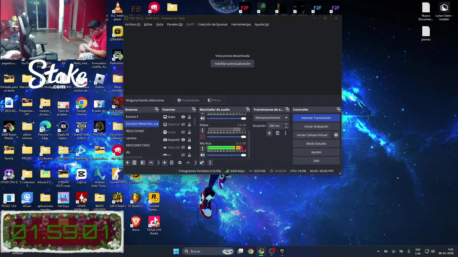Open Lunar Client Installer desktop icon
This screenshot has height=257, width=458.
tap(444, 12)
